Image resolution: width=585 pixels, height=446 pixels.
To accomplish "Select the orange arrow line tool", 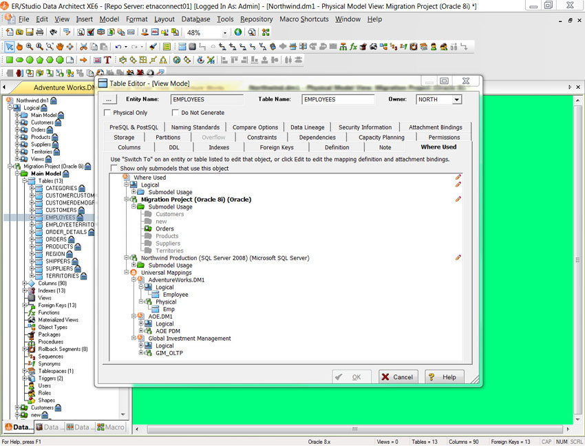I will (x=83, y=60).
